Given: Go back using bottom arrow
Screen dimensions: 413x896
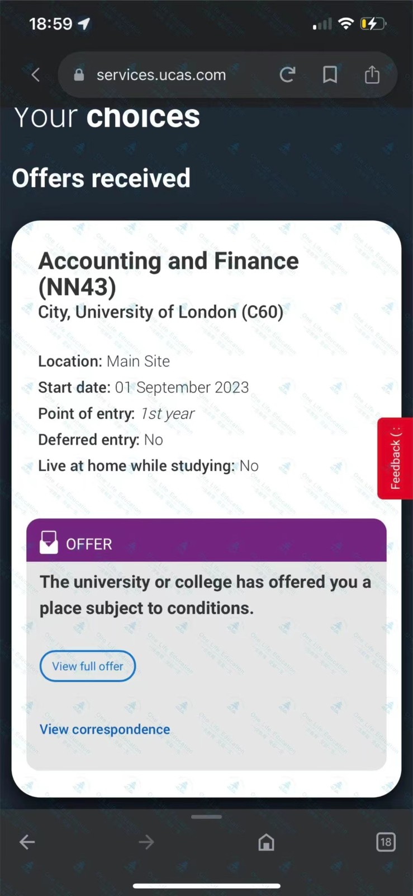Looking at the screenshot, I should (x=27, y=842).
